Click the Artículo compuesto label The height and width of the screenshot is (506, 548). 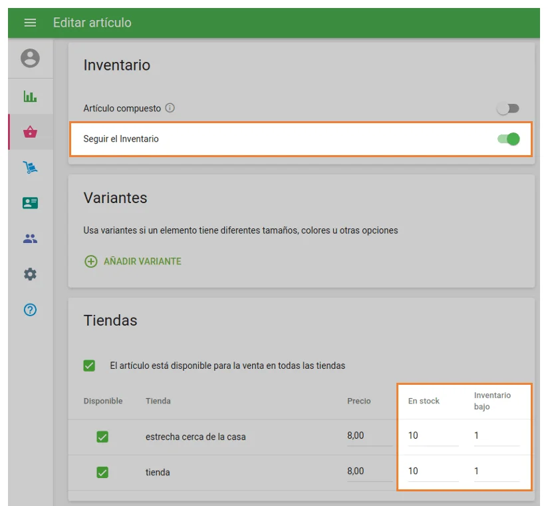[x=122, y=109]
